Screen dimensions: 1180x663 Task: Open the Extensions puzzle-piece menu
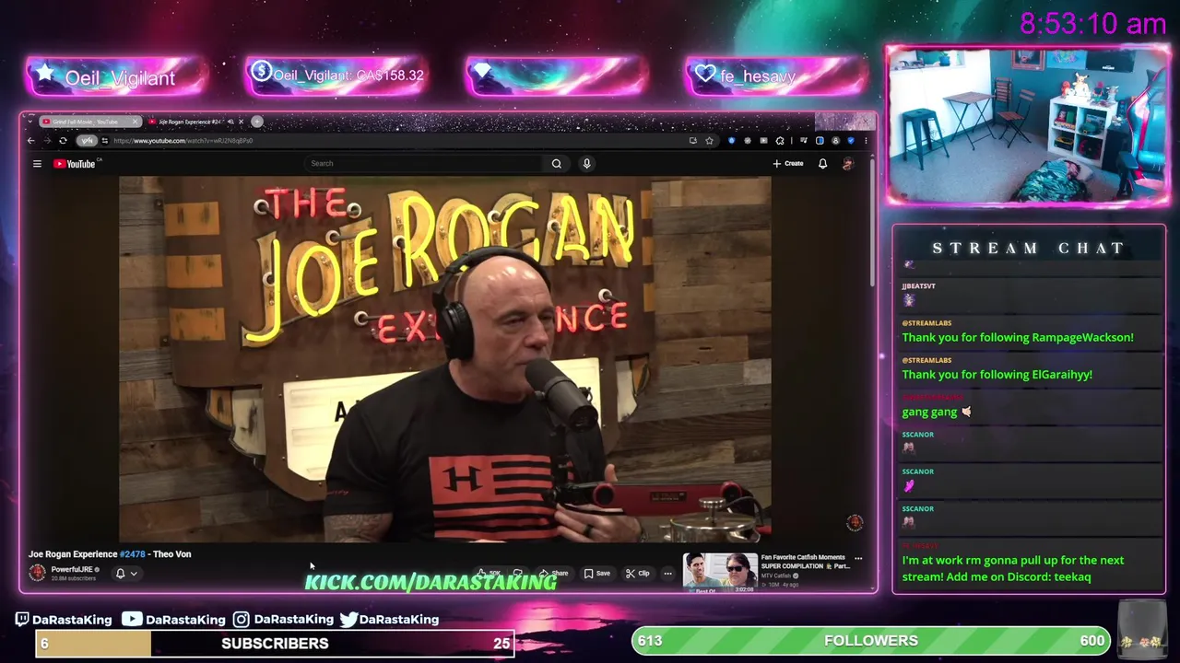click(x=780, y=141)
